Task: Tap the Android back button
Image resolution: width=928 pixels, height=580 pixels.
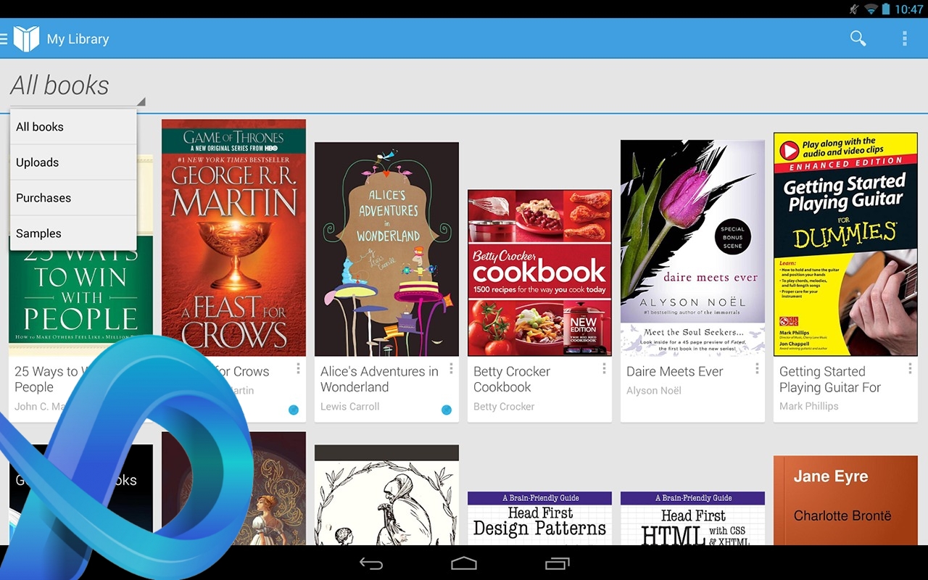Action: tap(371, 563)
